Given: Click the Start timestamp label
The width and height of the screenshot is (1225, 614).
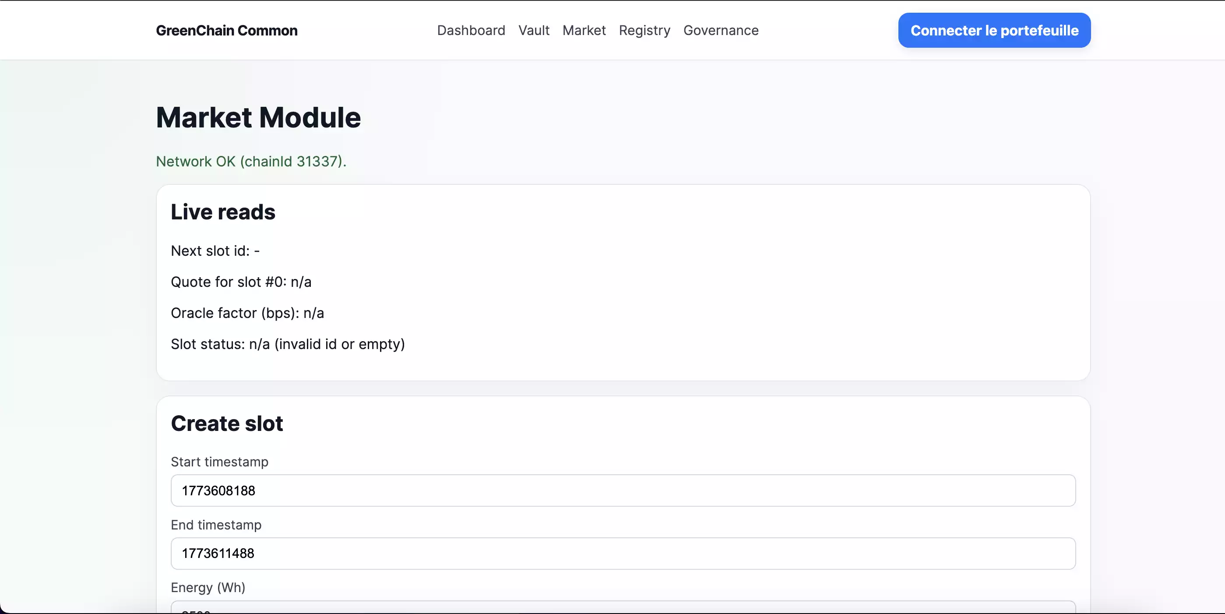Looking at the screenshot, I should pos(219,462).
